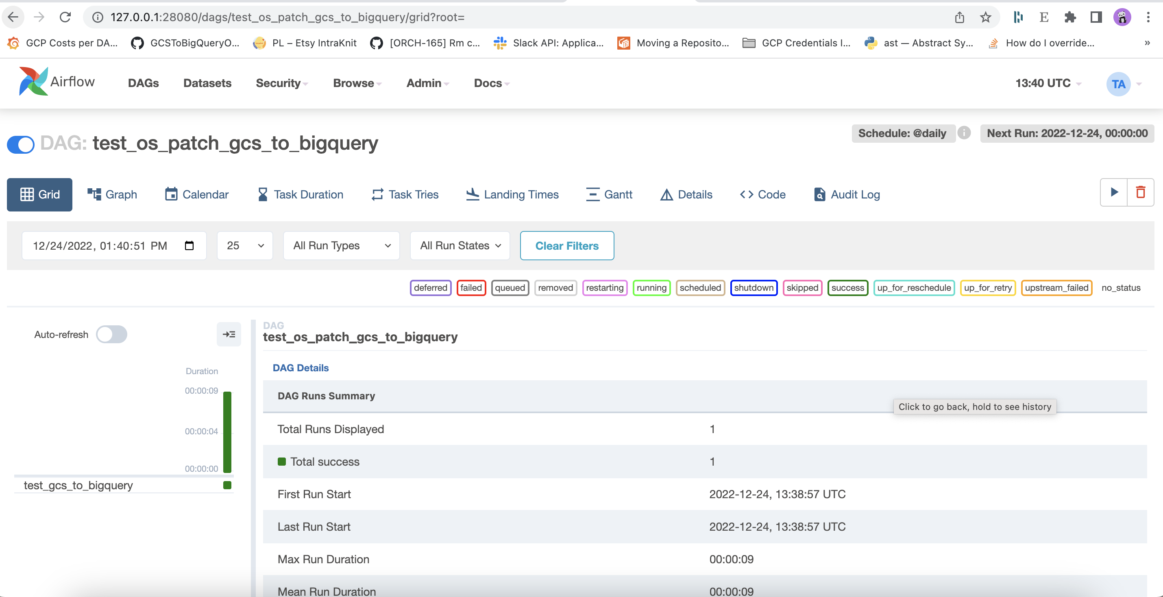The image size is (1163, 597).
Task: Click the red Delete DAG trash icon
Action: (1140, 192)
